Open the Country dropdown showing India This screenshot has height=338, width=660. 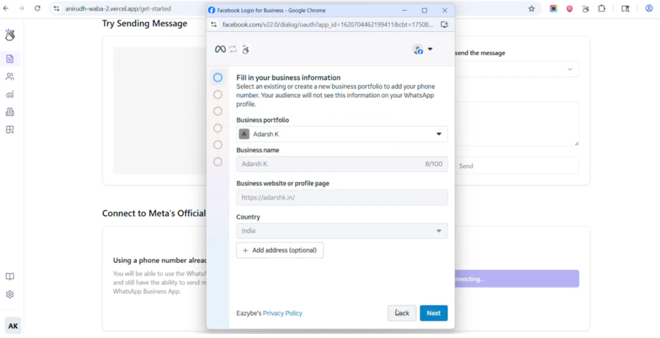click(x=342, y=231)
